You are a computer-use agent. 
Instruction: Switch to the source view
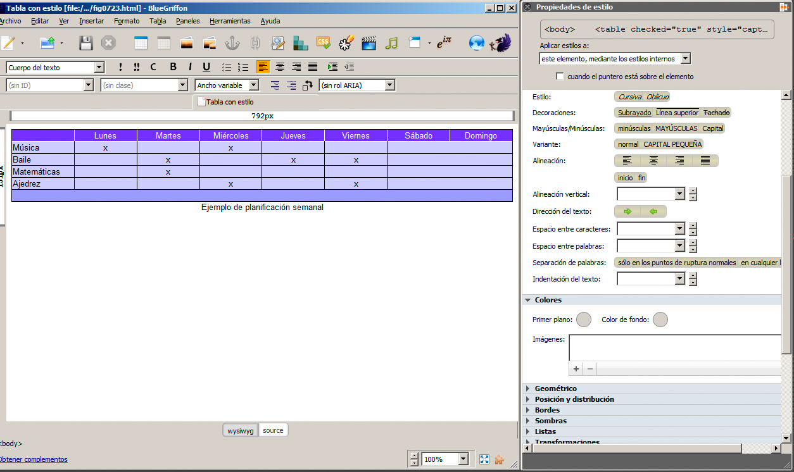[273, 430]
